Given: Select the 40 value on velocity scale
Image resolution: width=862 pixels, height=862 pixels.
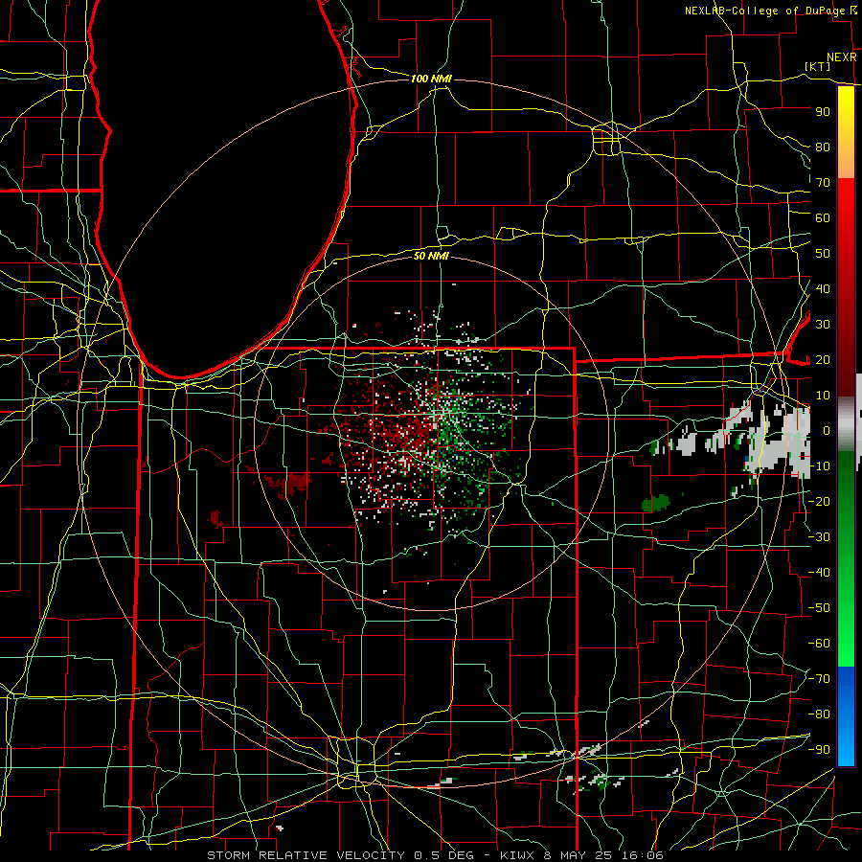Looking at the screenshot, I should click(x=823, y=288).
